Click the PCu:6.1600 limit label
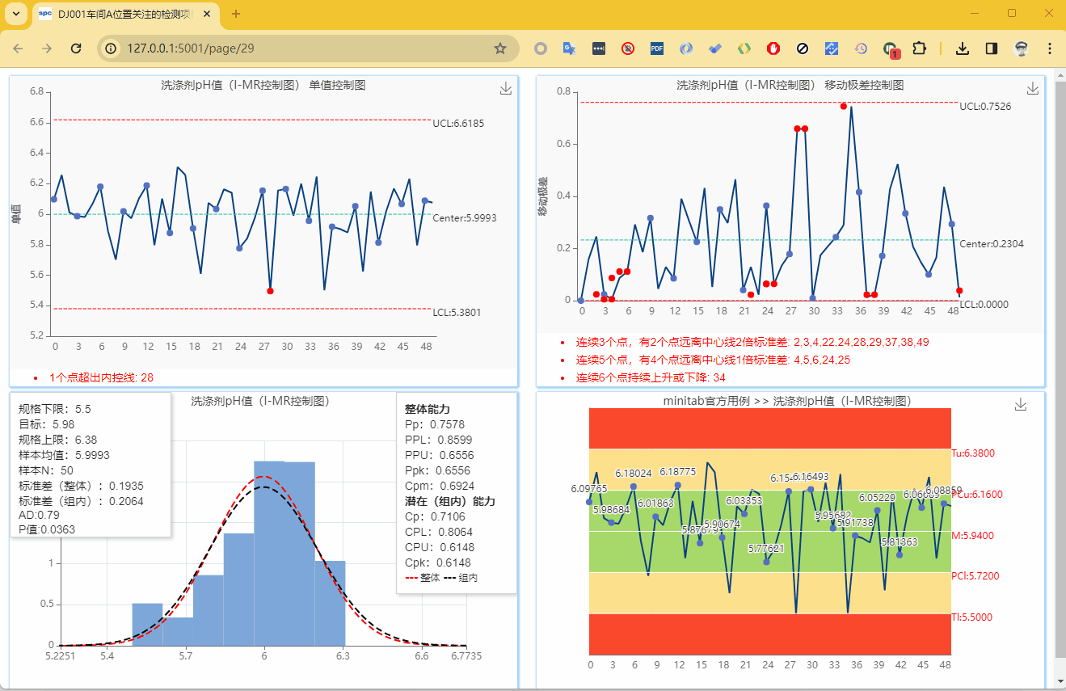This screenshot has width=1066, height=691. [x=976, y=495]
